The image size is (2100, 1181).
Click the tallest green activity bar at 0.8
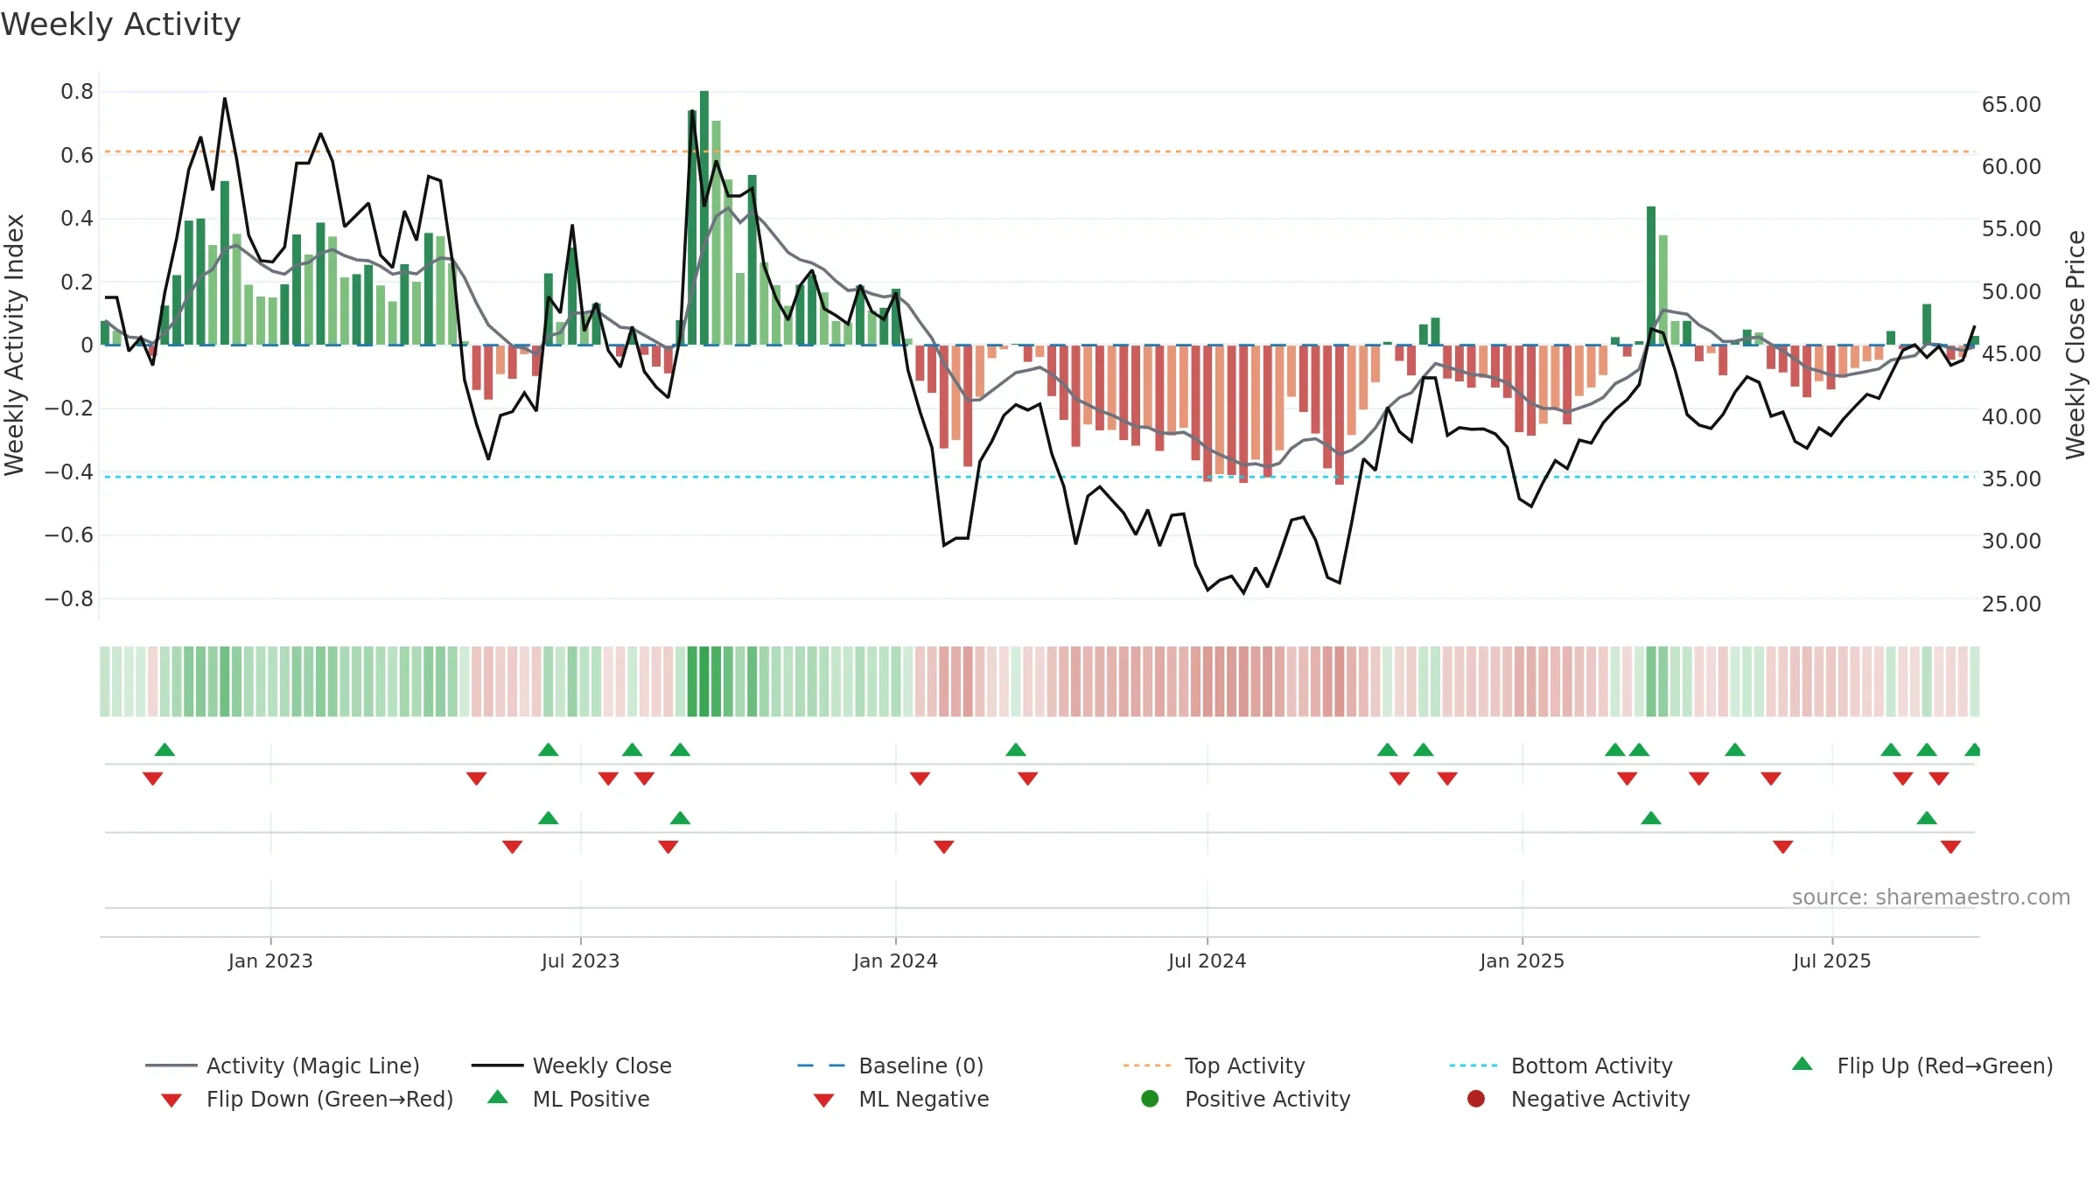[704, 218]
